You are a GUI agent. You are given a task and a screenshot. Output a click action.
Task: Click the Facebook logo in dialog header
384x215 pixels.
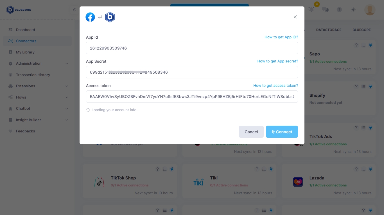click(x=90, y=17)
